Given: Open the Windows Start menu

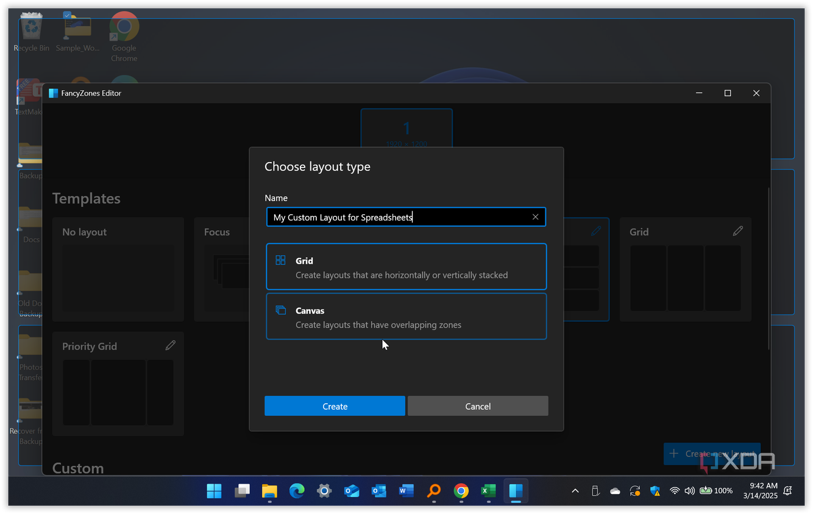Looking at the screenshot, I should [x=214, y=491].
